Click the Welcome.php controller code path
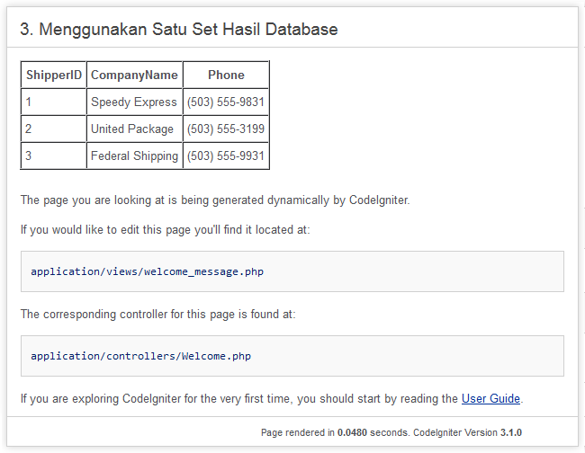 [140, 356]
